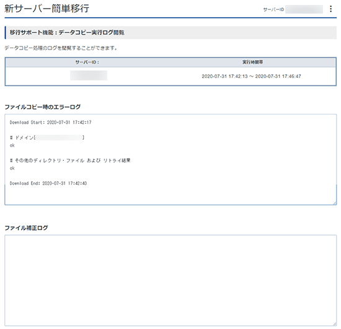Click the resize grip of ファイル補正ログ textarea
The image size is (341, 329).
[335, 324]
